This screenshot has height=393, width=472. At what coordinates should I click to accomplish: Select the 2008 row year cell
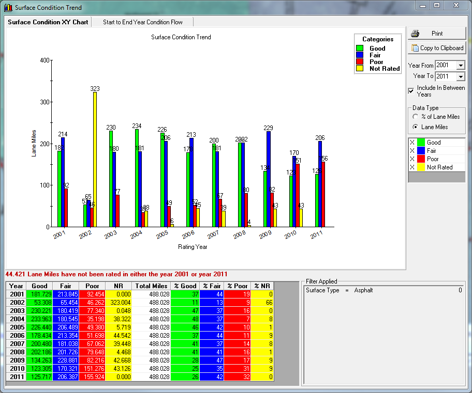point(16,352)
